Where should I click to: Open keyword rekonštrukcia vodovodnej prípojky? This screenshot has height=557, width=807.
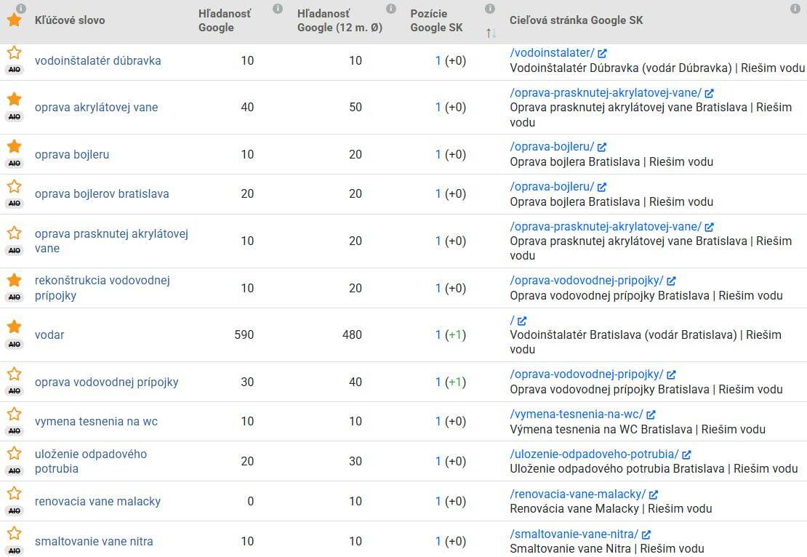(103, 288)
